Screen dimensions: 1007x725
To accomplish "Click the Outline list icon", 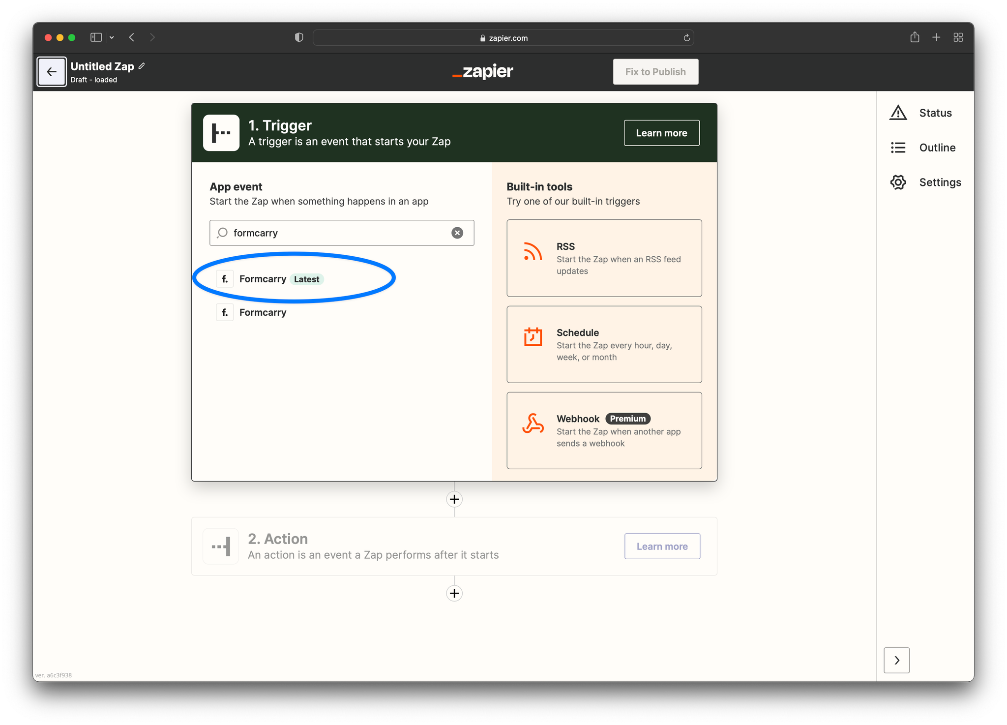I will 898,148.
